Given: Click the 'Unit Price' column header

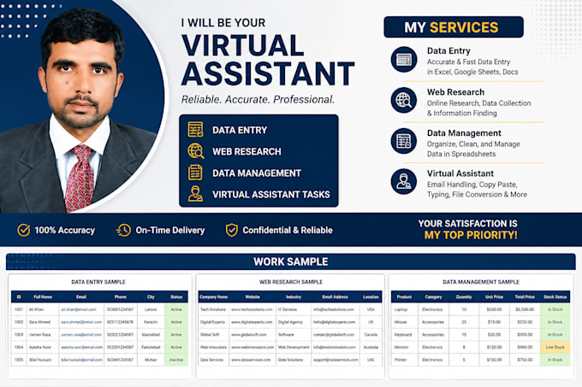Looking at the screenshot, I should tap(494, 297).
